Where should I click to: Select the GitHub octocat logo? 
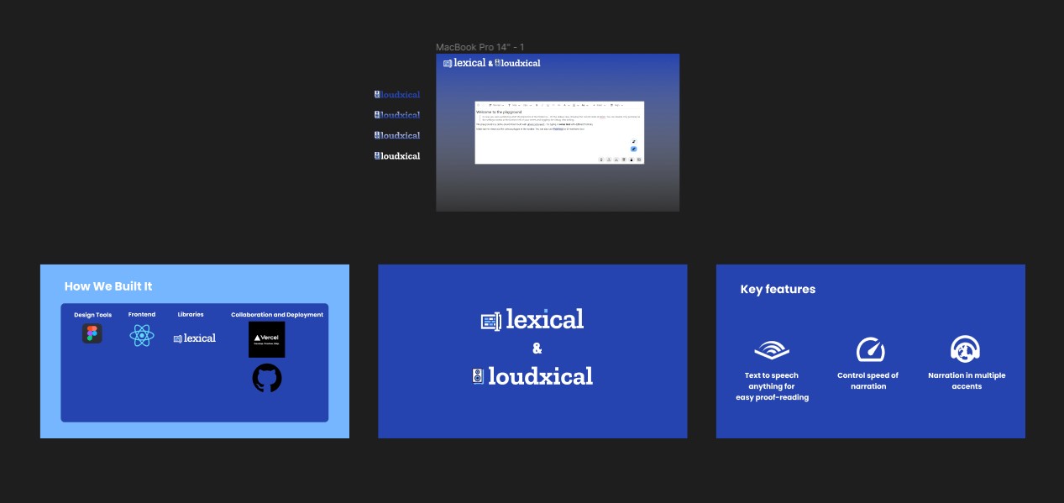pos(267,378)
